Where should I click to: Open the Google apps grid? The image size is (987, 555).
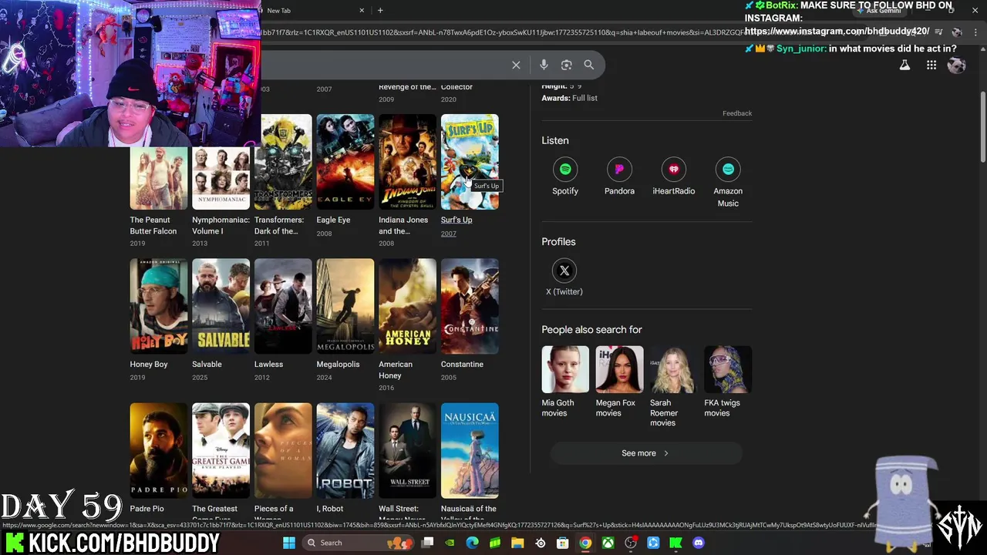931,66
